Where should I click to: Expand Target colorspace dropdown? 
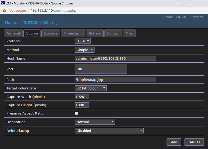[91, 88]
